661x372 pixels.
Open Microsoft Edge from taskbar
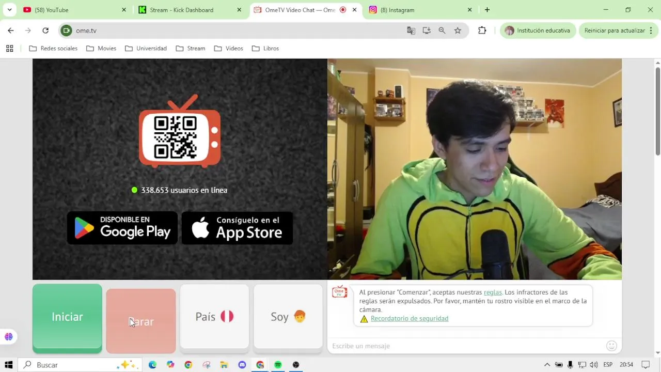[x=152, y=365]
